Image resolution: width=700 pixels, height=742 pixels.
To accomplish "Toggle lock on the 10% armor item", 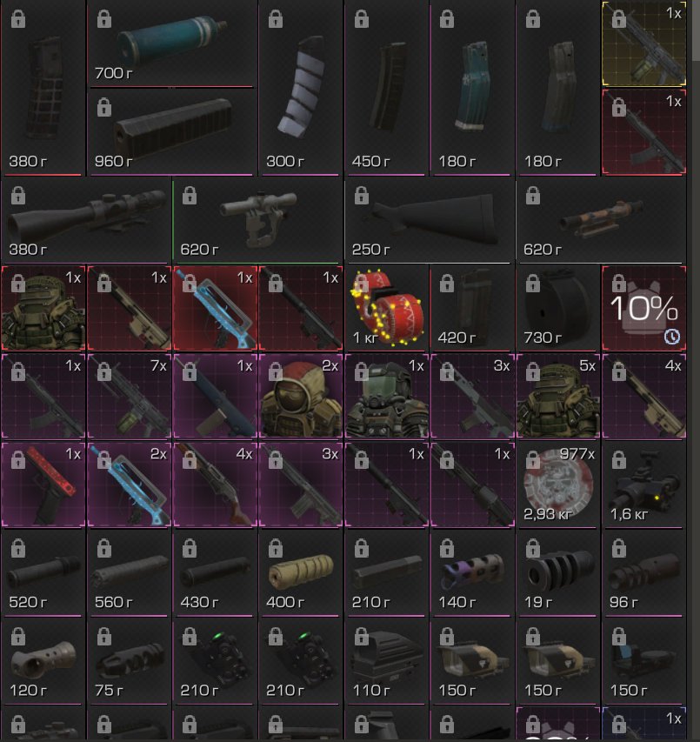I will [x=618, y=283].
